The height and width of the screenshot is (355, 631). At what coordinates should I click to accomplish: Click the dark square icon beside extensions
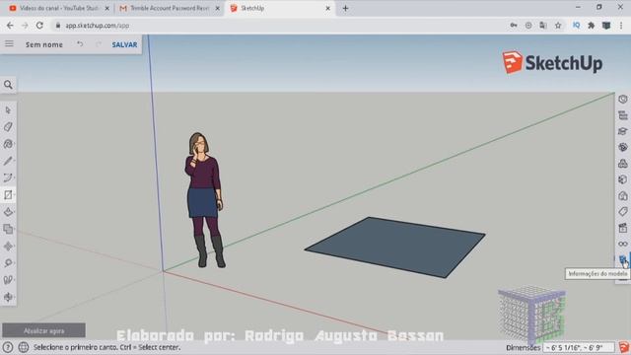[x=606, y=26]
